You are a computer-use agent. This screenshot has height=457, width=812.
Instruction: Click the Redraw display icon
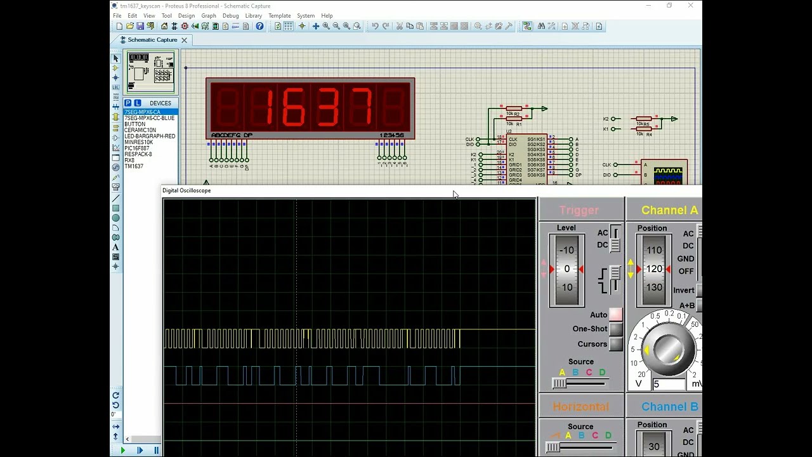pyautogui.click(x=278, y=26)
